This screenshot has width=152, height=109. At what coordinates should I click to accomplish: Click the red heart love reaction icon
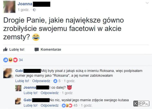tap(15, 60)
